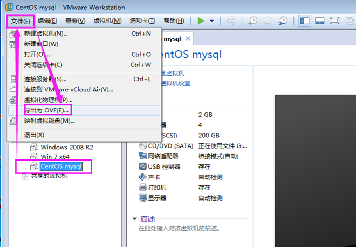The image size is (356, 247).
Task: Click the USB 控制器 icon
Action: [x=143, y=166]
